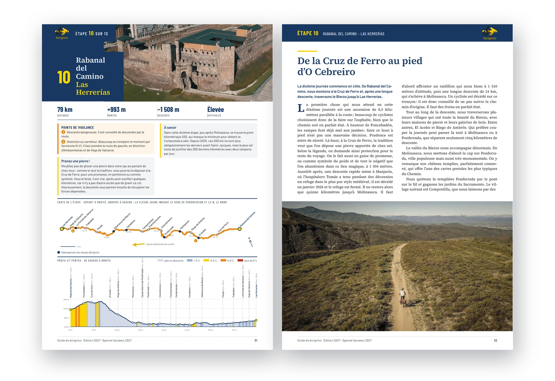Click the yellow Las Herrerías endpoint dot on the map

(62, 229)
